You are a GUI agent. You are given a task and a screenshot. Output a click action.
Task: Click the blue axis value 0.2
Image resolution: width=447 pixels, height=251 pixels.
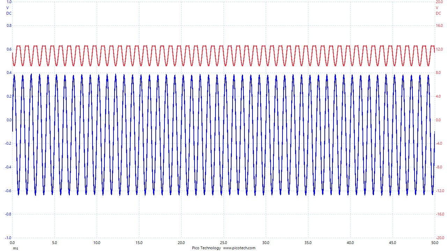(x=9, y=97)
